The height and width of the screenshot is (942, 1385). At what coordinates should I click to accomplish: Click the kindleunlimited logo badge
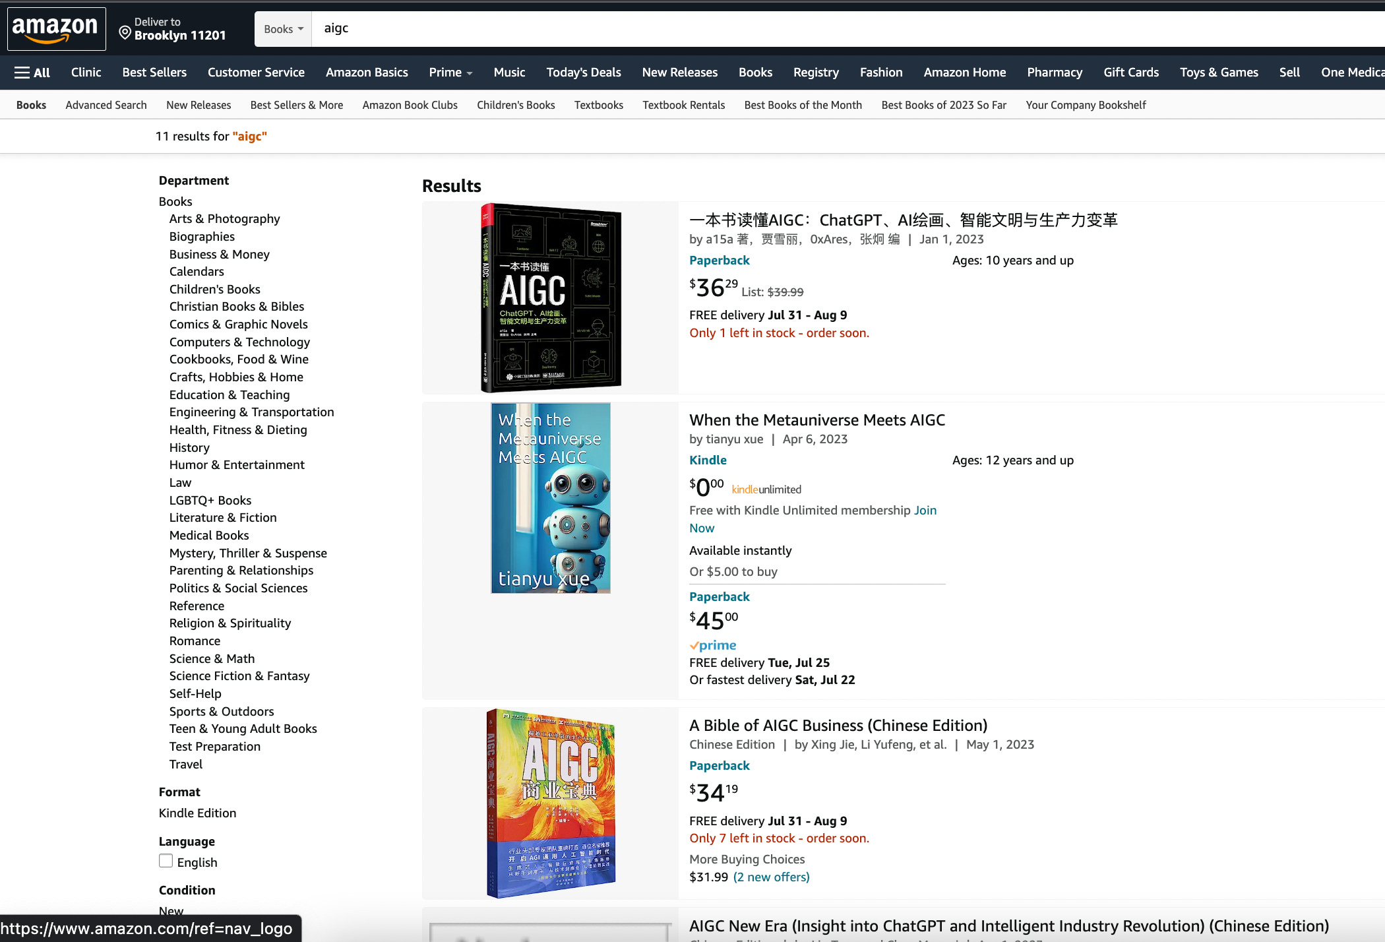pos(766,489)
